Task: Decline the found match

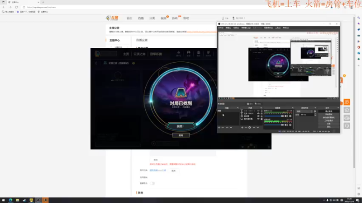Action: tap(181, 135)
